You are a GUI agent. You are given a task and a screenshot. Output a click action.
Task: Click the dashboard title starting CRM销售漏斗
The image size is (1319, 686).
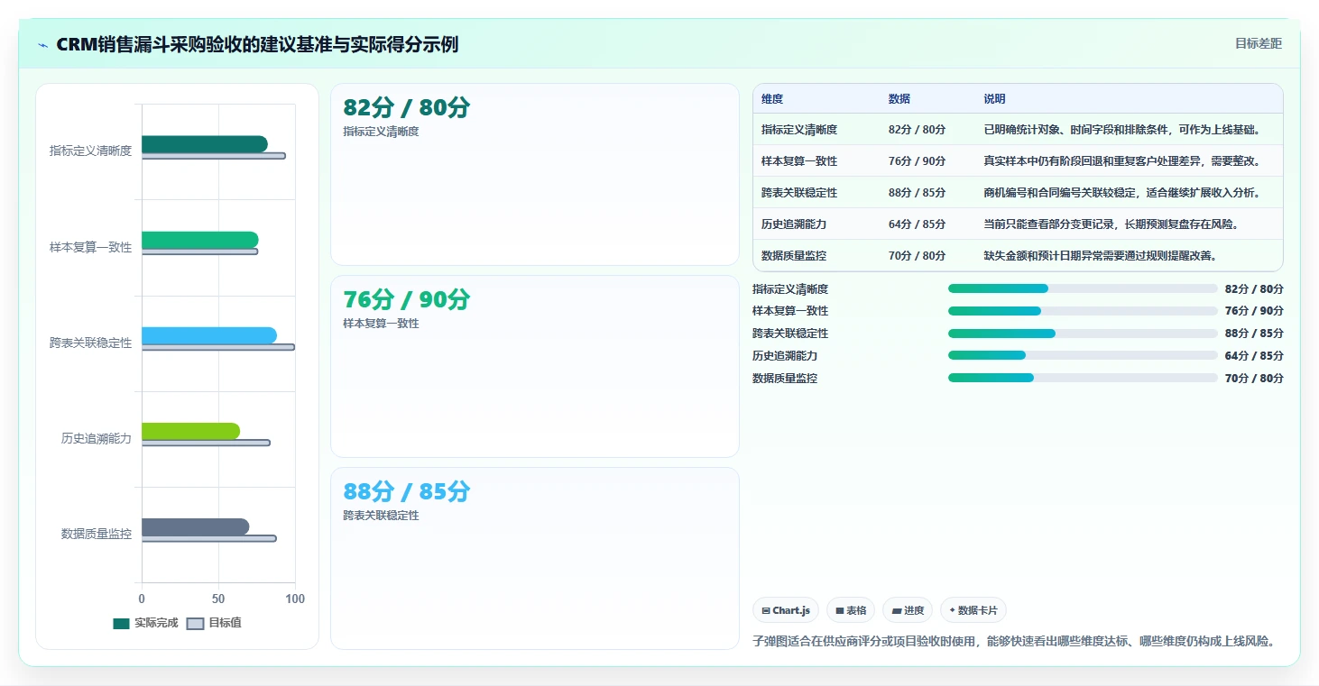pyautogui.click(x=257, y=44)
